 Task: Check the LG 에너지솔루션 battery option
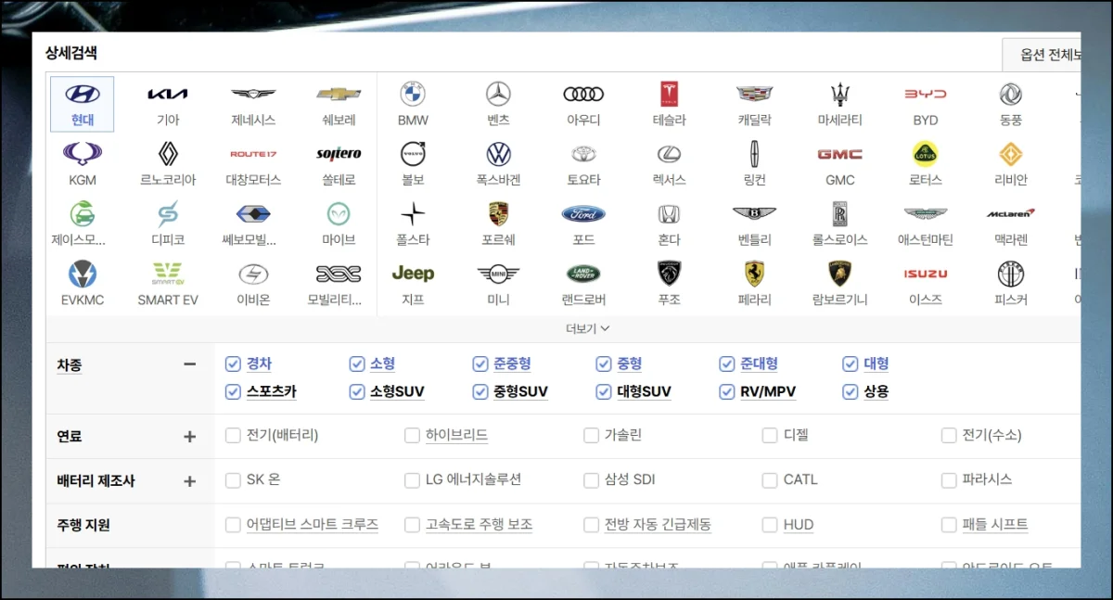412,480
